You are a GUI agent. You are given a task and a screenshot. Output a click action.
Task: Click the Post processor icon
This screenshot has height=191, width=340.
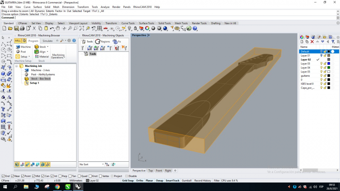tap(18, 52)
